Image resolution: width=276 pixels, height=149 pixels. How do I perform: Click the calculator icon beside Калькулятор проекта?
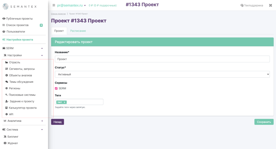coord(7,108)
